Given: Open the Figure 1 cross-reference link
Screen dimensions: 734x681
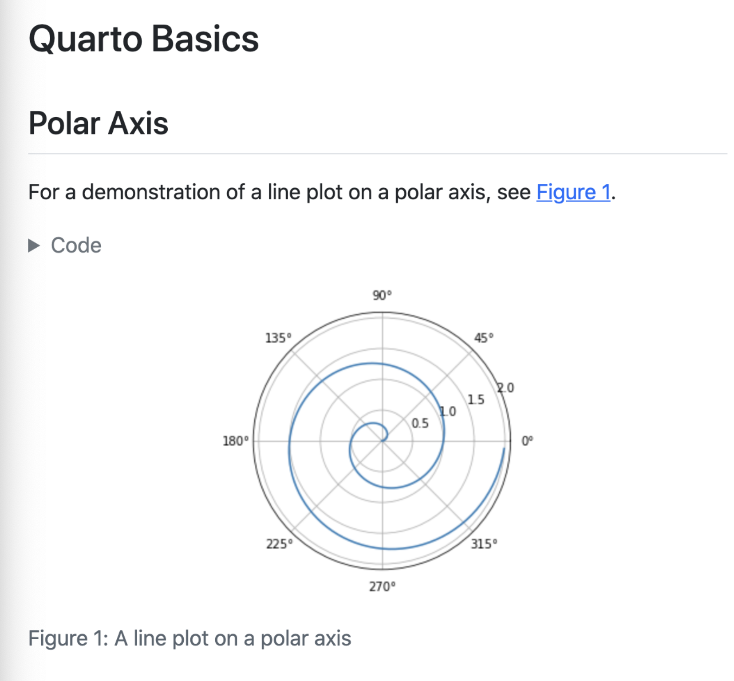Looking at the screenshot, I should click(x=573, y=192).
